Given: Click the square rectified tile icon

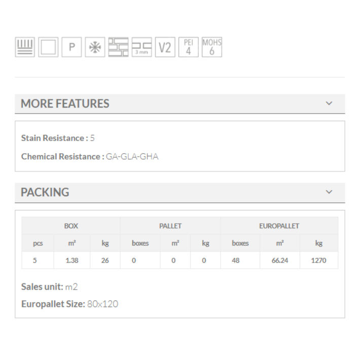Looking at the screenshot, I should tap(48, 48).
